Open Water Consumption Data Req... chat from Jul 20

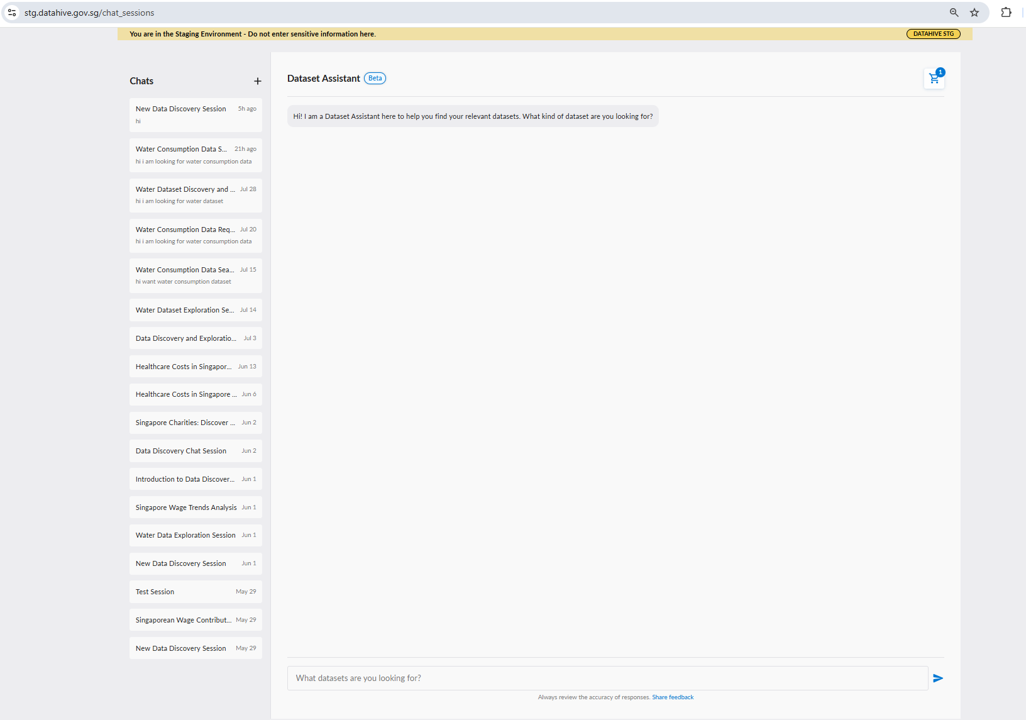click(x=196, y=236)
